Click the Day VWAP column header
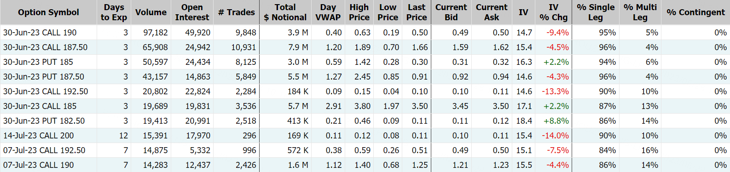This screenshot has width=730, height=172. click(x=328, y=12)
